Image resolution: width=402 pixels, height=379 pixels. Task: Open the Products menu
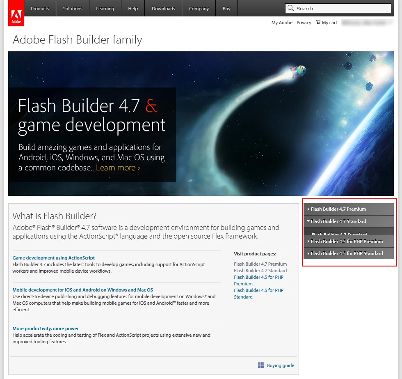point(40,9)
